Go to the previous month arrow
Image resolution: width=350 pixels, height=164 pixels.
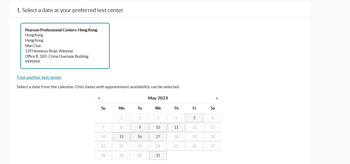[x=99, y=98]
